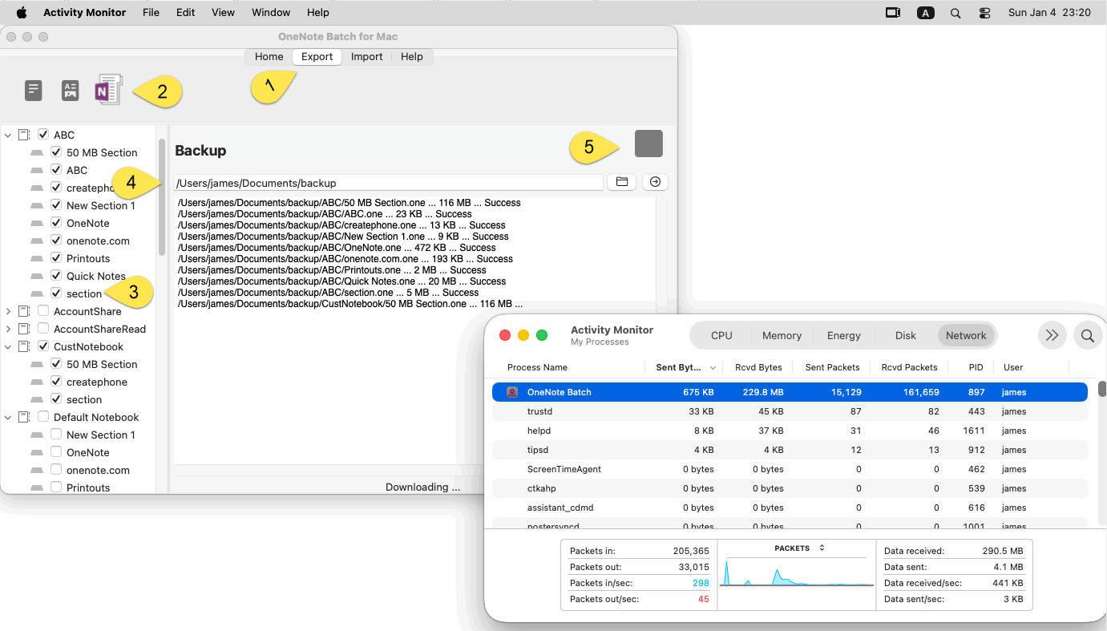This screenshot has width=1107, height=631.
Task: Switch to the Import tab
Action: (366, 56)
